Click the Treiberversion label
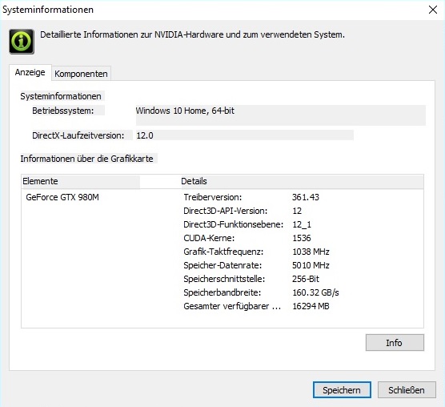Image resolution: width=445 pixels, height=407 pixels. (213, 197)
